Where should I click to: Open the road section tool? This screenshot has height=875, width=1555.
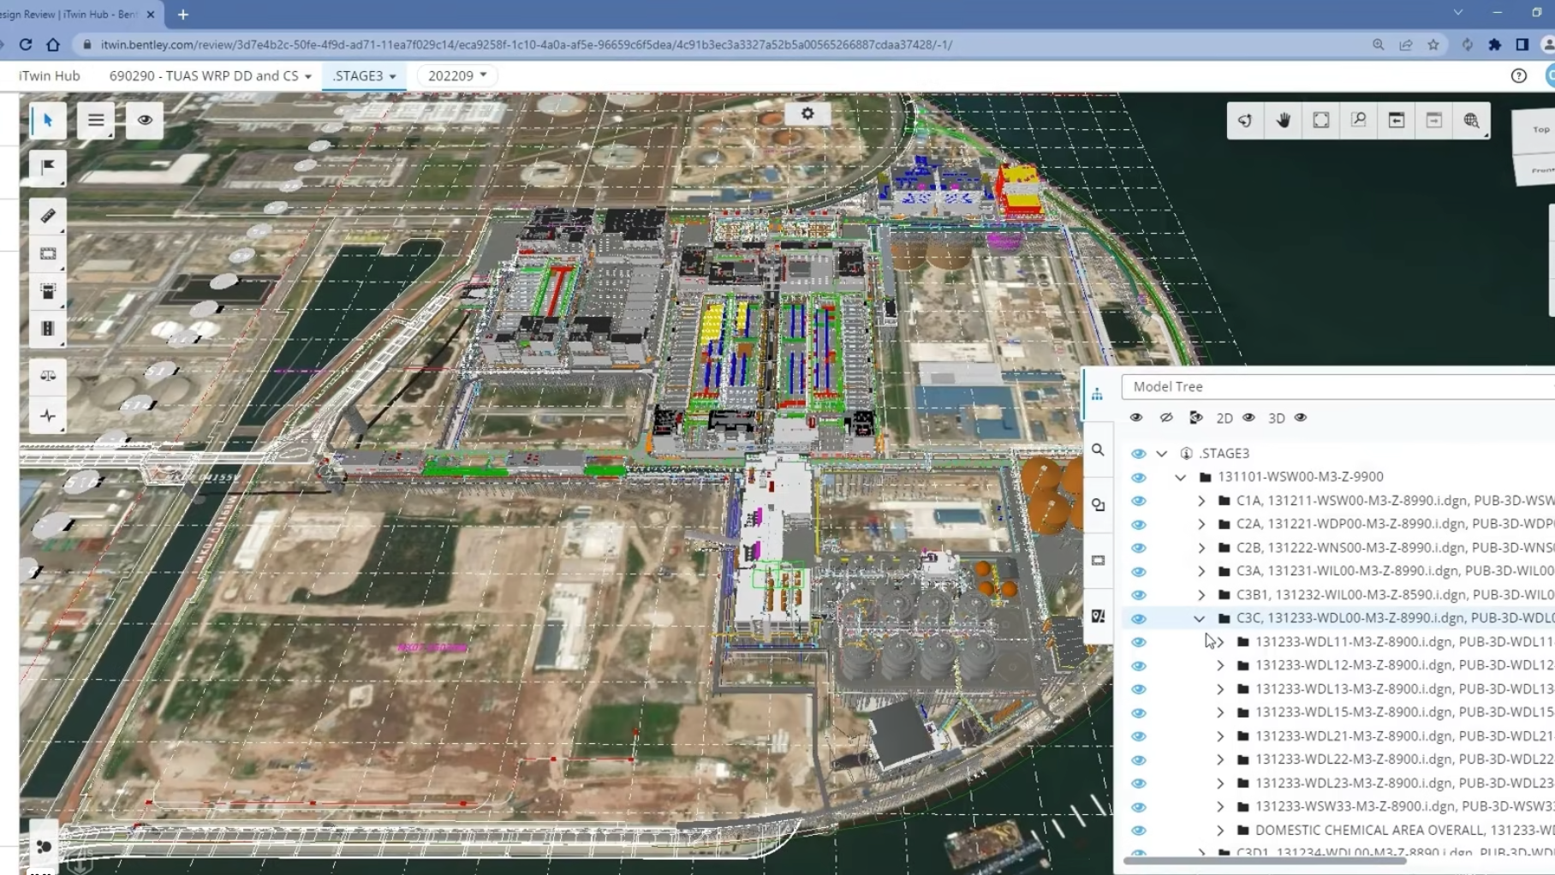coord(48,329)
